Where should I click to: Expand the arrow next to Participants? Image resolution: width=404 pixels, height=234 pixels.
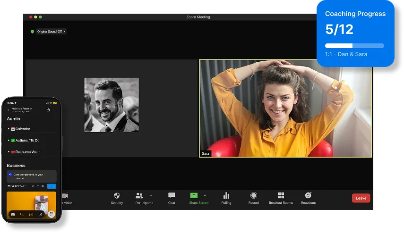[x=151, y=195]
